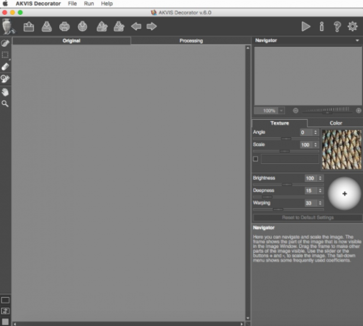Open help with question mark icon
The image size is (363, 326).
click(x=337, y=27)
